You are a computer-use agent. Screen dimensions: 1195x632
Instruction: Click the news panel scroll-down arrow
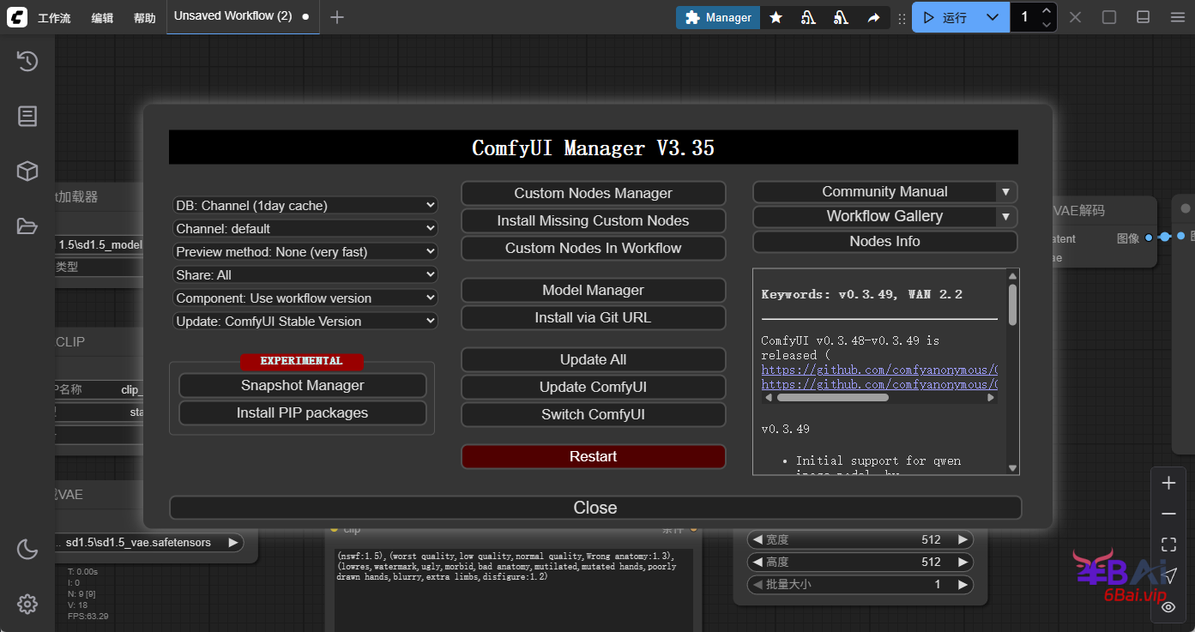[1012, 468]
